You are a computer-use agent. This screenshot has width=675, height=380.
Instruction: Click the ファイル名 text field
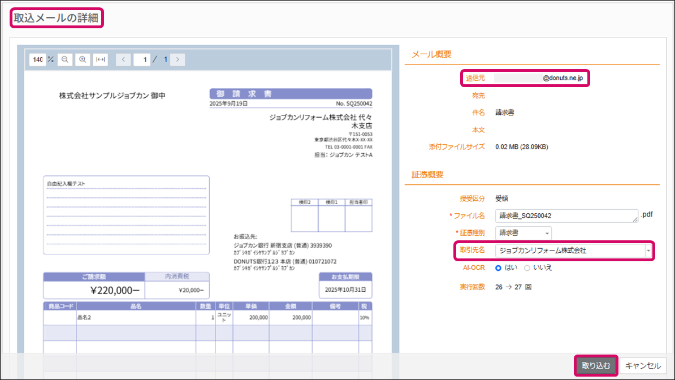coord(565,215)
